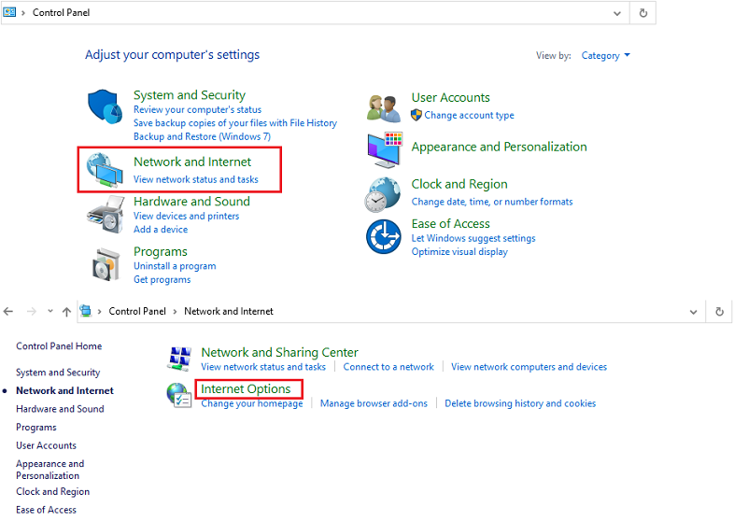Screen dimensions: 734x521
Task: Click Change date, time, or number formats
Action: (491, 202)
